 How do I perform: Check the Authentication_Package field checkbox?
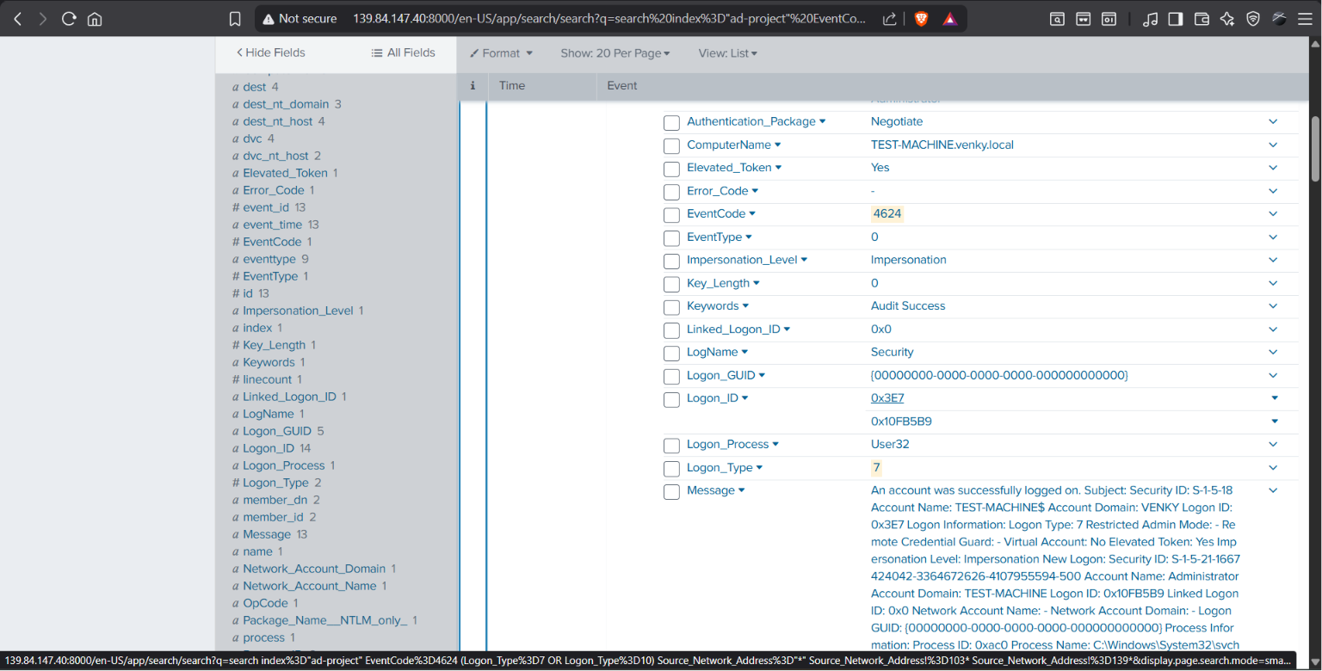tap(671, 122)
